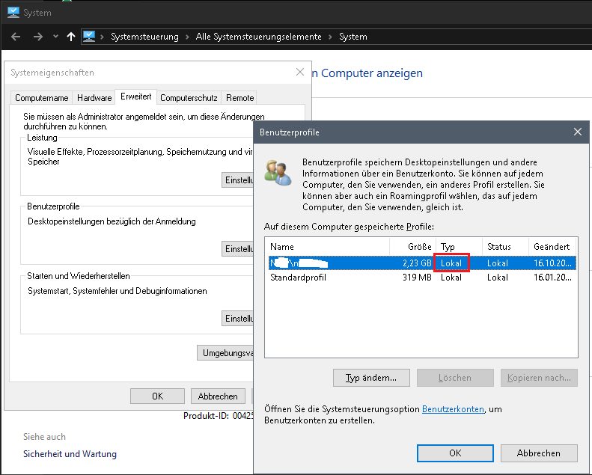Sort profiles by Typ column header
Screen dimensions: 592x475
coord(459,247)
